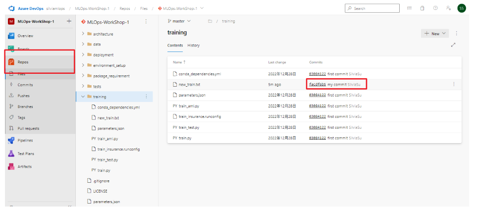Open the Overview section icon
The height and width of the screenshot is (209, 479).
(11, 36)
